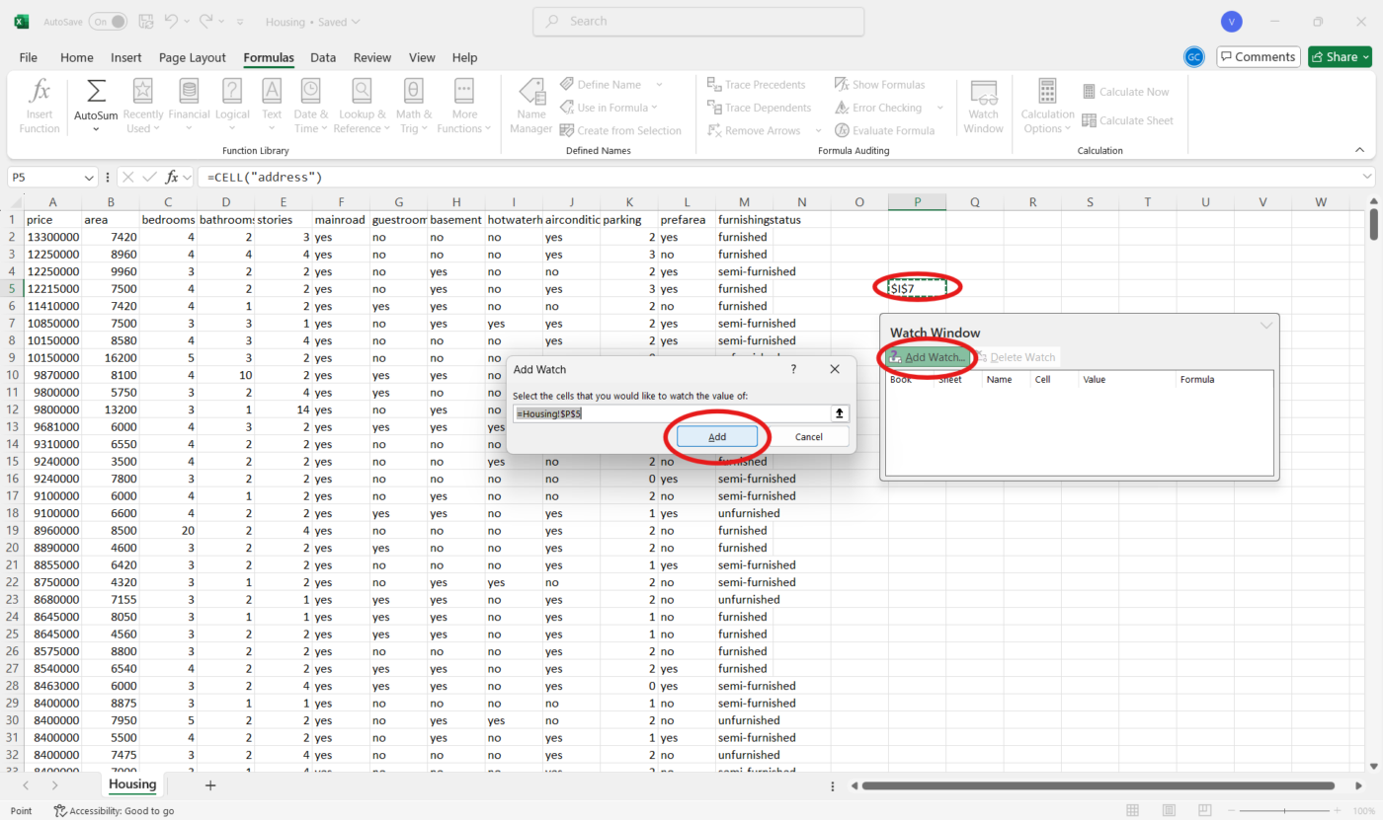Expand the Error Checking dropdown arrow
This screenshot has height=820, width=1383.
[939, 109]
